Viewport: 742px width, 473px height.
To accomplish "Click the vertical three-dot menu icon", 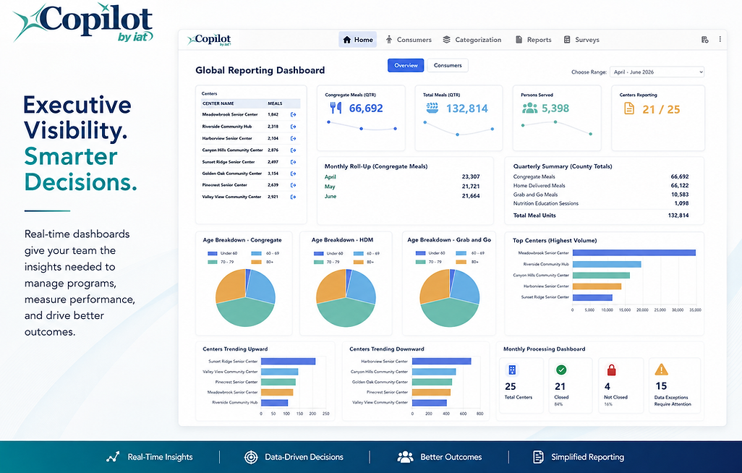I will (x=720, y=39).
